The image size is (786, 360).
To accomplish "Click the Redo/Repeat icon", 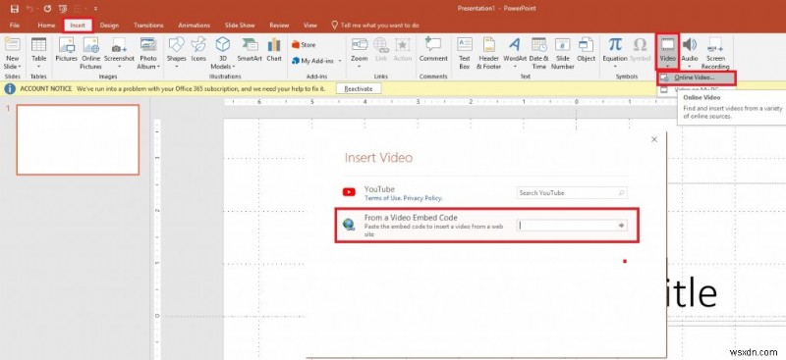I will click(47, 9).
